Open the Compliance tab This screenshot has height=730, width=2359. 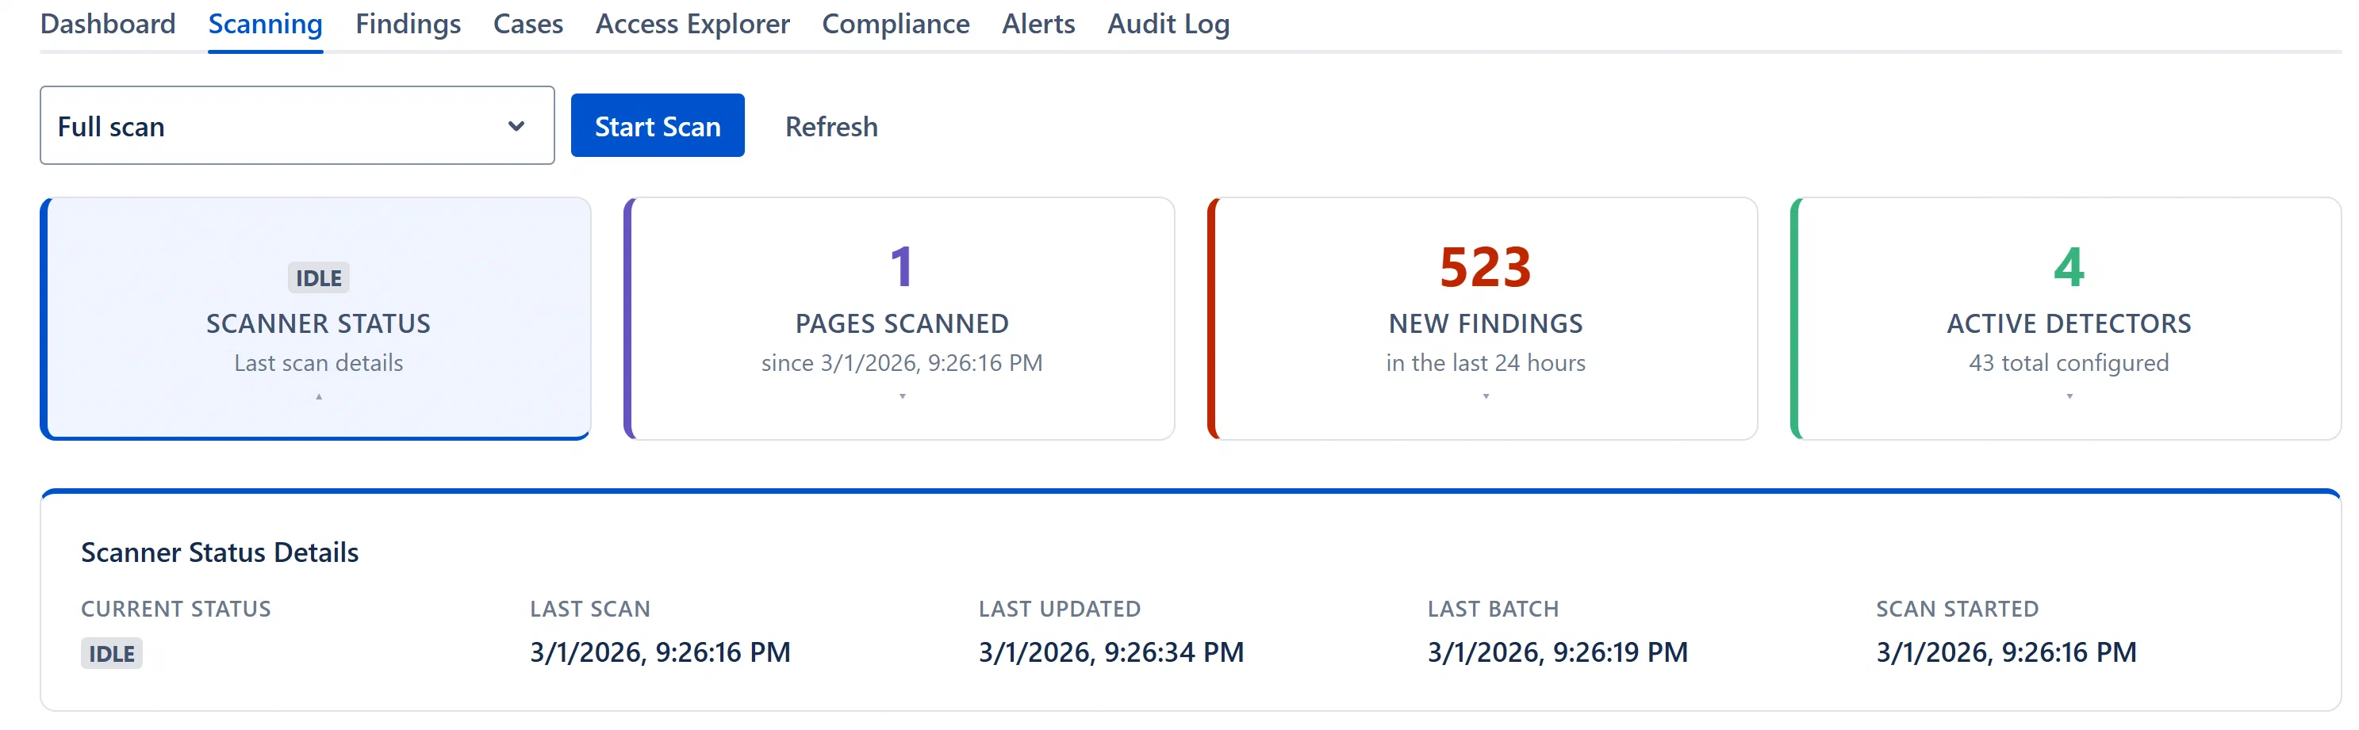coord(895,24)
